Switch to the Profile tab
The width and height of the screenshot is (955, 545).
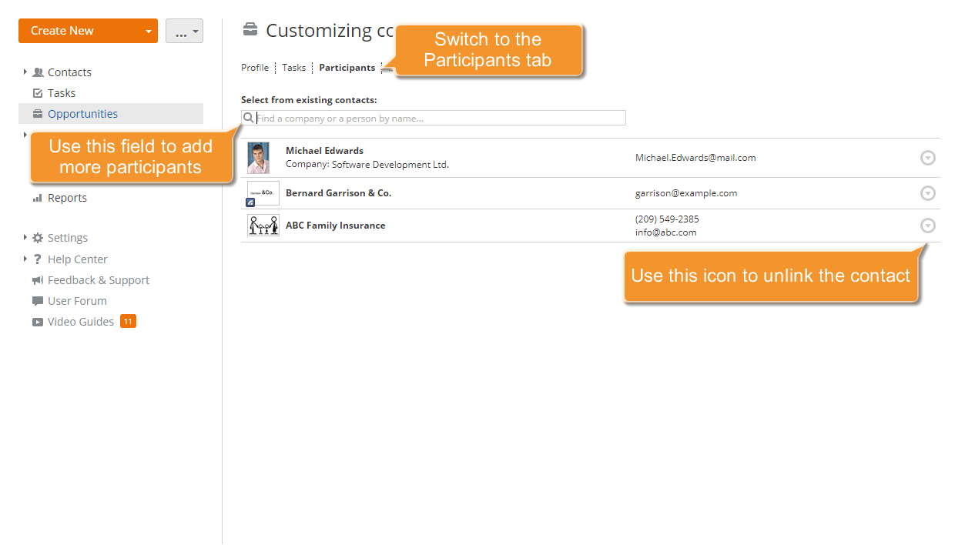coord(255,67)
